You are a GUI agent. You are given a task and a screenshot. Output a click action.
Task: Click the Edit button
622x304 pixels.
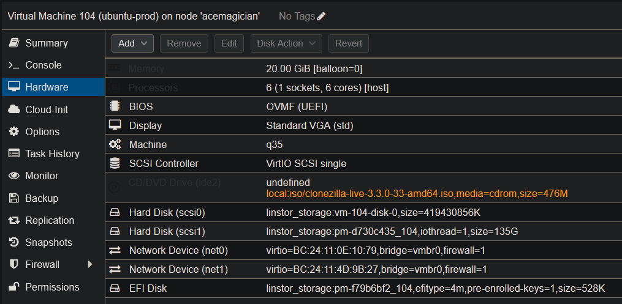point(229,43)
